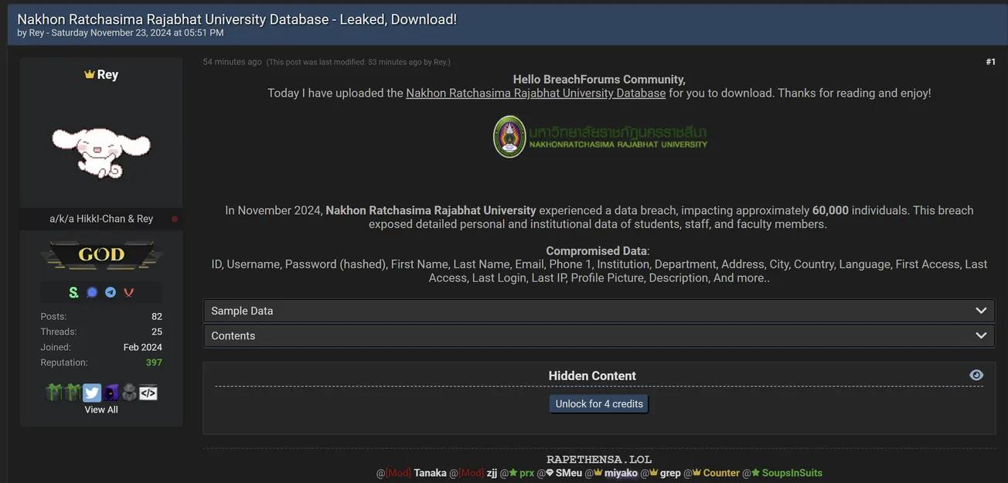Select the blue Session messenger icon
This screenshot has width=1008, height=483.
tap(91, 292)
